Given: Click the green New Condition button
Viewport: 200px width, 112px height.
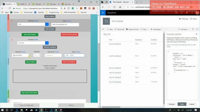Looking at the screenshot, I should point(31,62).
